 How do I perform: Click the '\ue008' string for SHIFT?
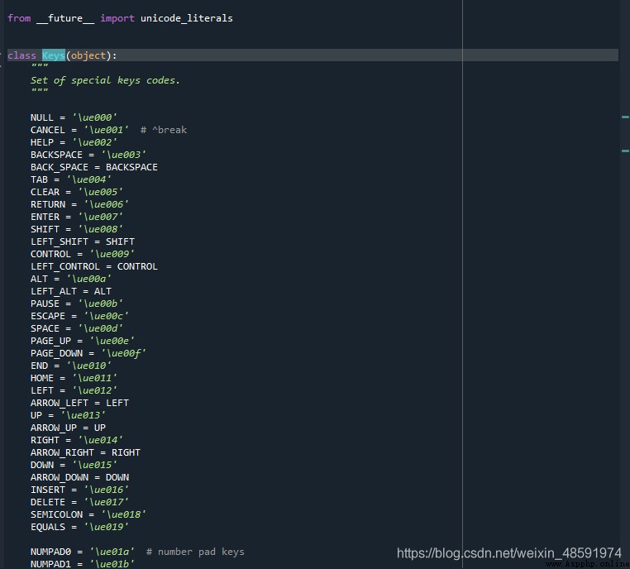click(100, 229)
